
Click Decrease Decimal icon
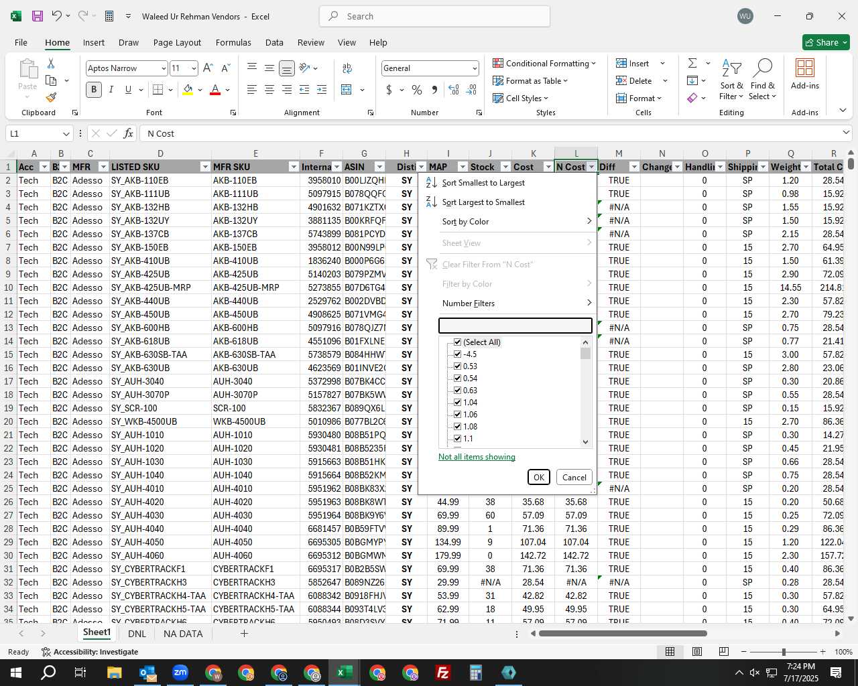(471, 89)
